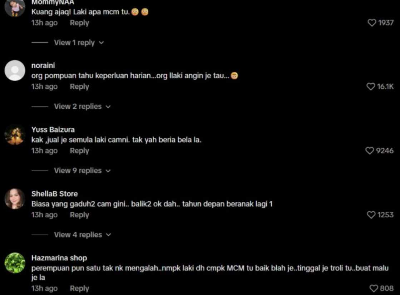Expand View 9 replies under Yuss Baizura
The height and width of the screenshot is (295, 400).
coord(82,171)
